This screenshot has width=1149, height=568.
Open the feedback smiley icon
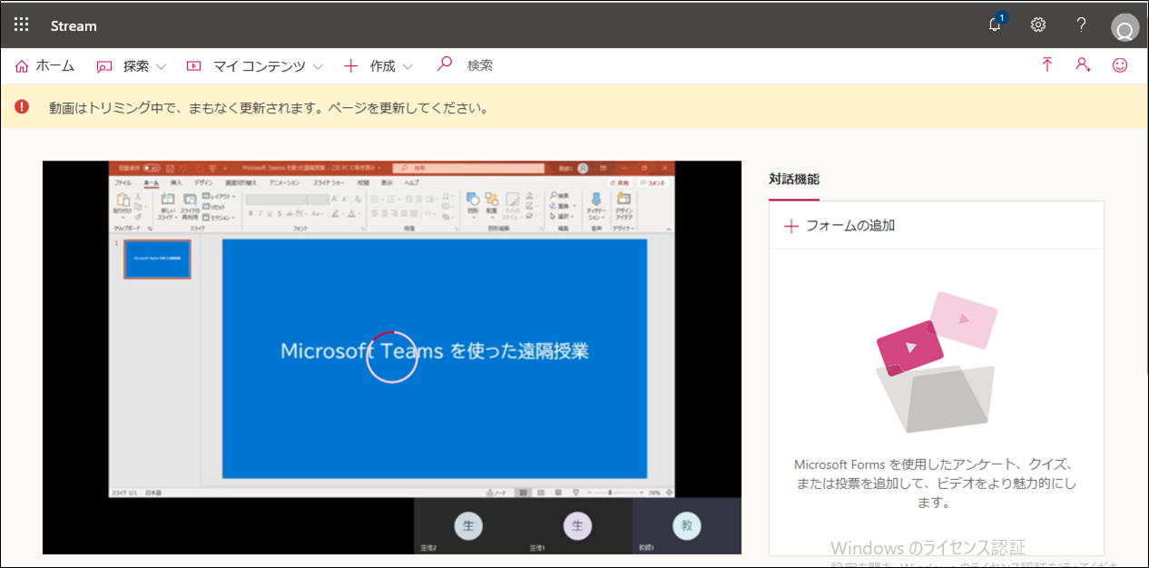click(1121, 64)
